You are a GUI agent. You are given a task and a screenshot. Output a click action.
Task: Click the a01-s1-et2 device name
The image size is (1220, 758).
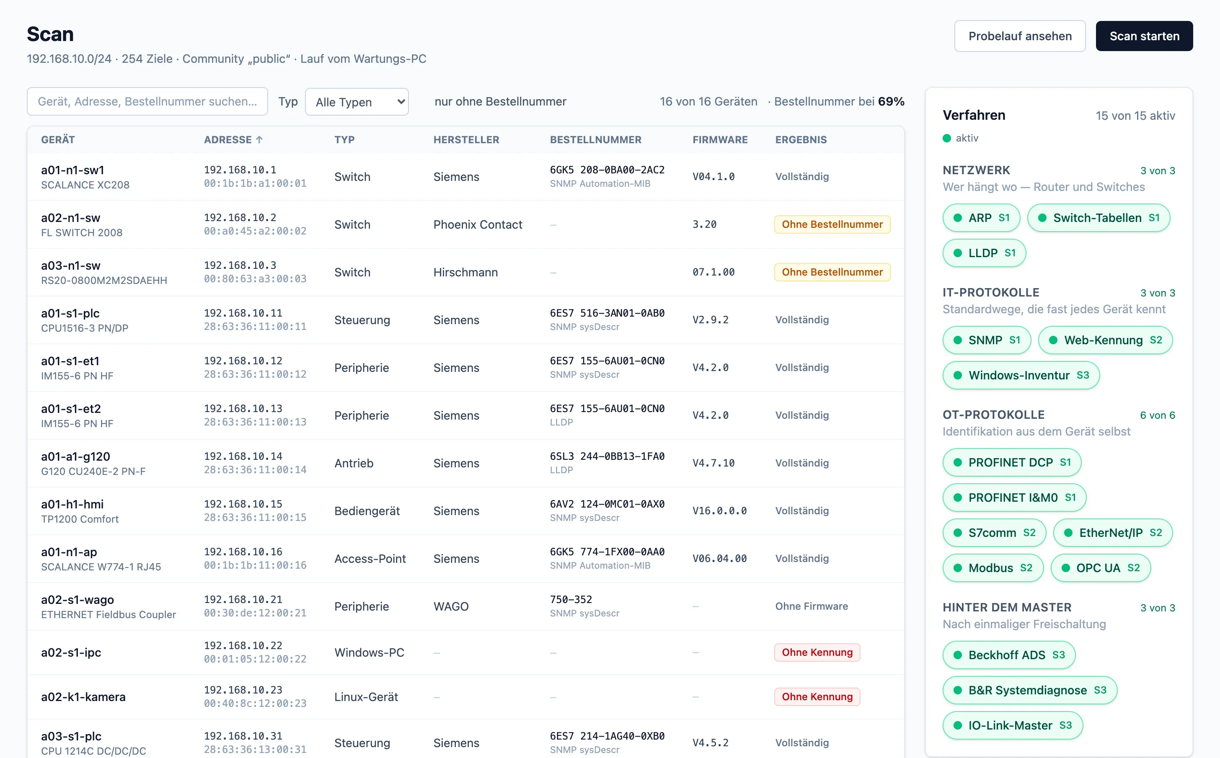pyautogui.click(x=71, y=409)
